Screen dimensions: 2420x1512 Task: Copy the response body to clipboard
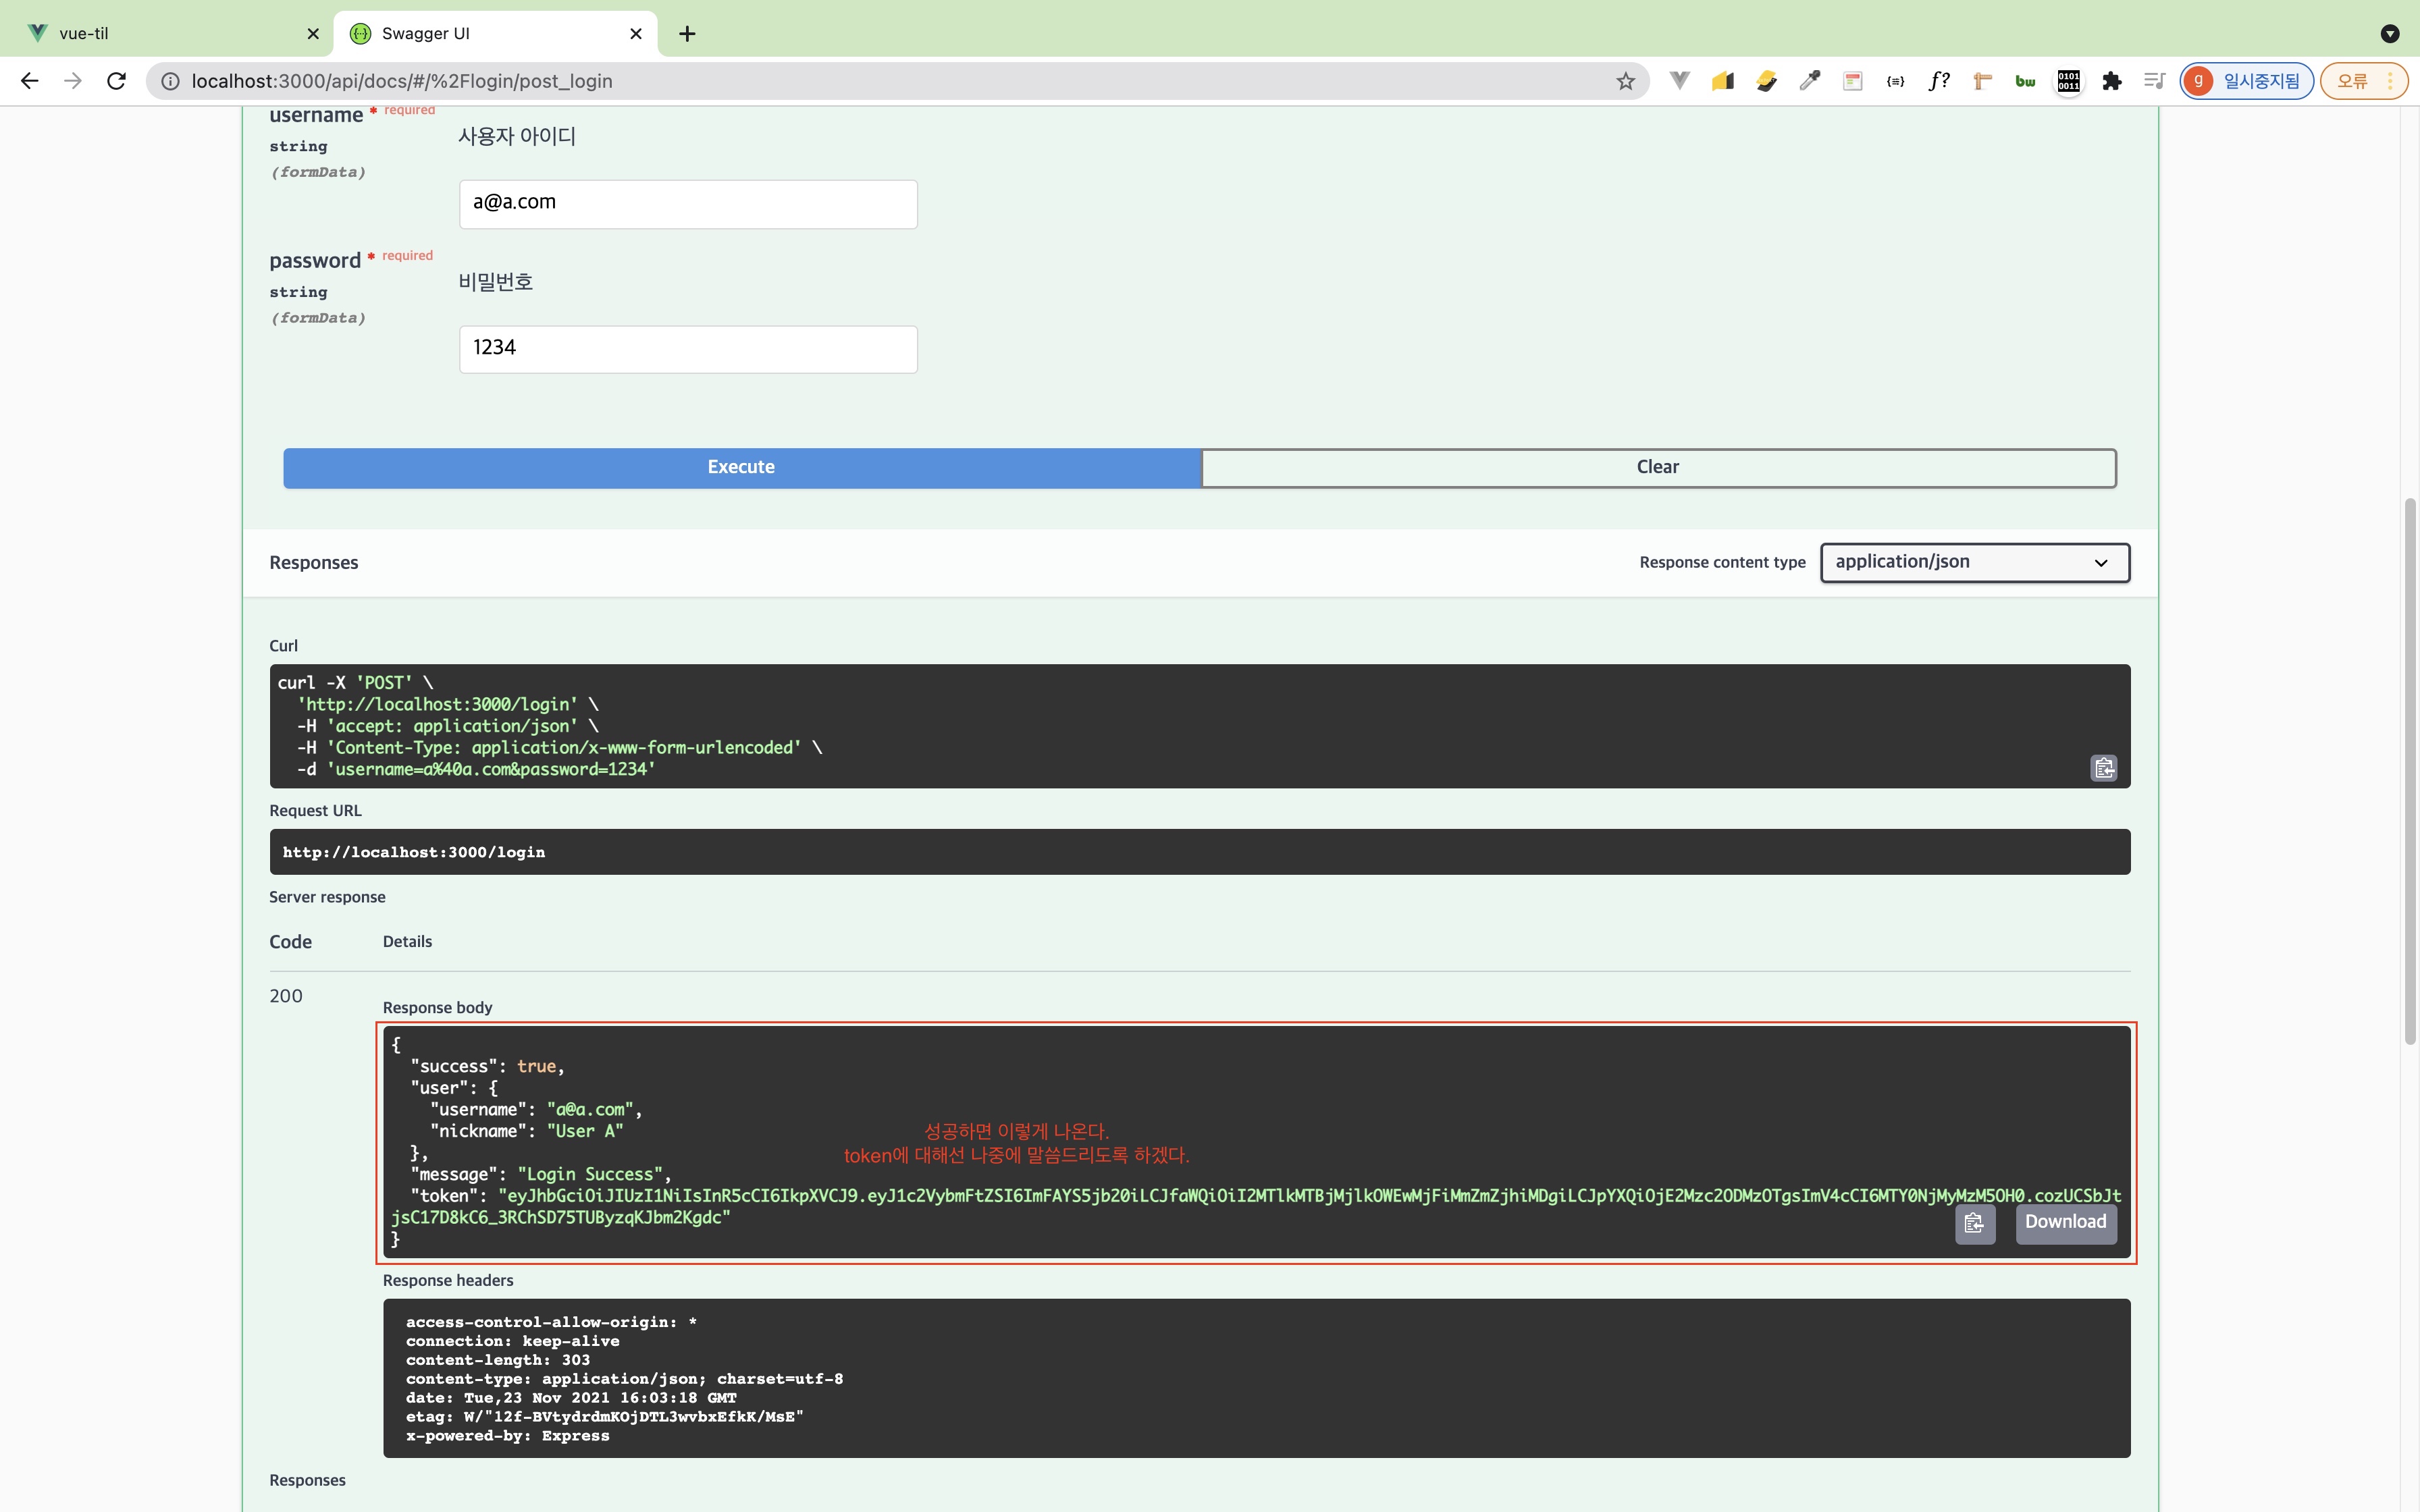point(1974,1223)
